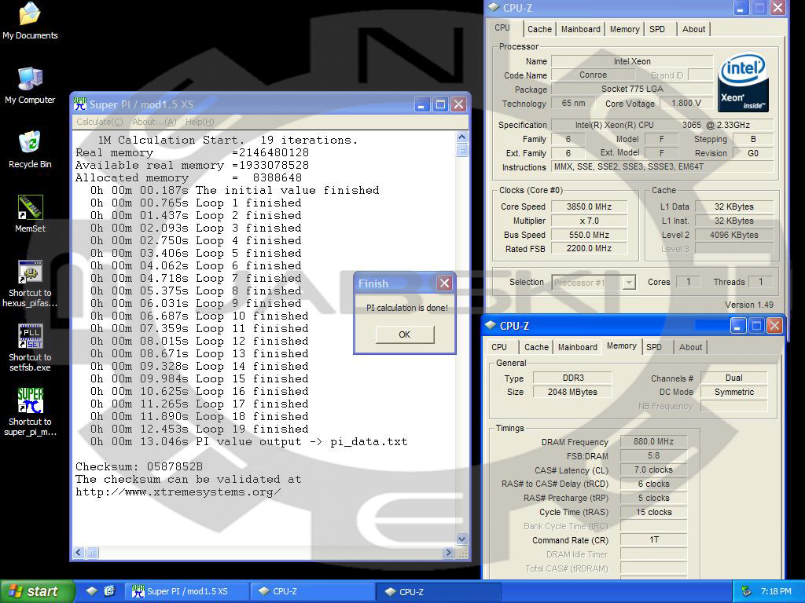
Task: Select Cache tab in upper CPU-Z window
Action: [539, 29]
